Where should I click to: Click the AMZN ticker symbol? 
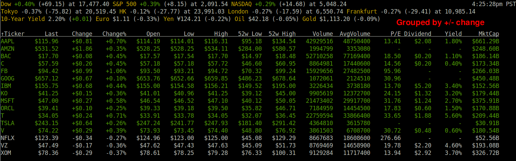pyautogui.click(x=7, y=49)
